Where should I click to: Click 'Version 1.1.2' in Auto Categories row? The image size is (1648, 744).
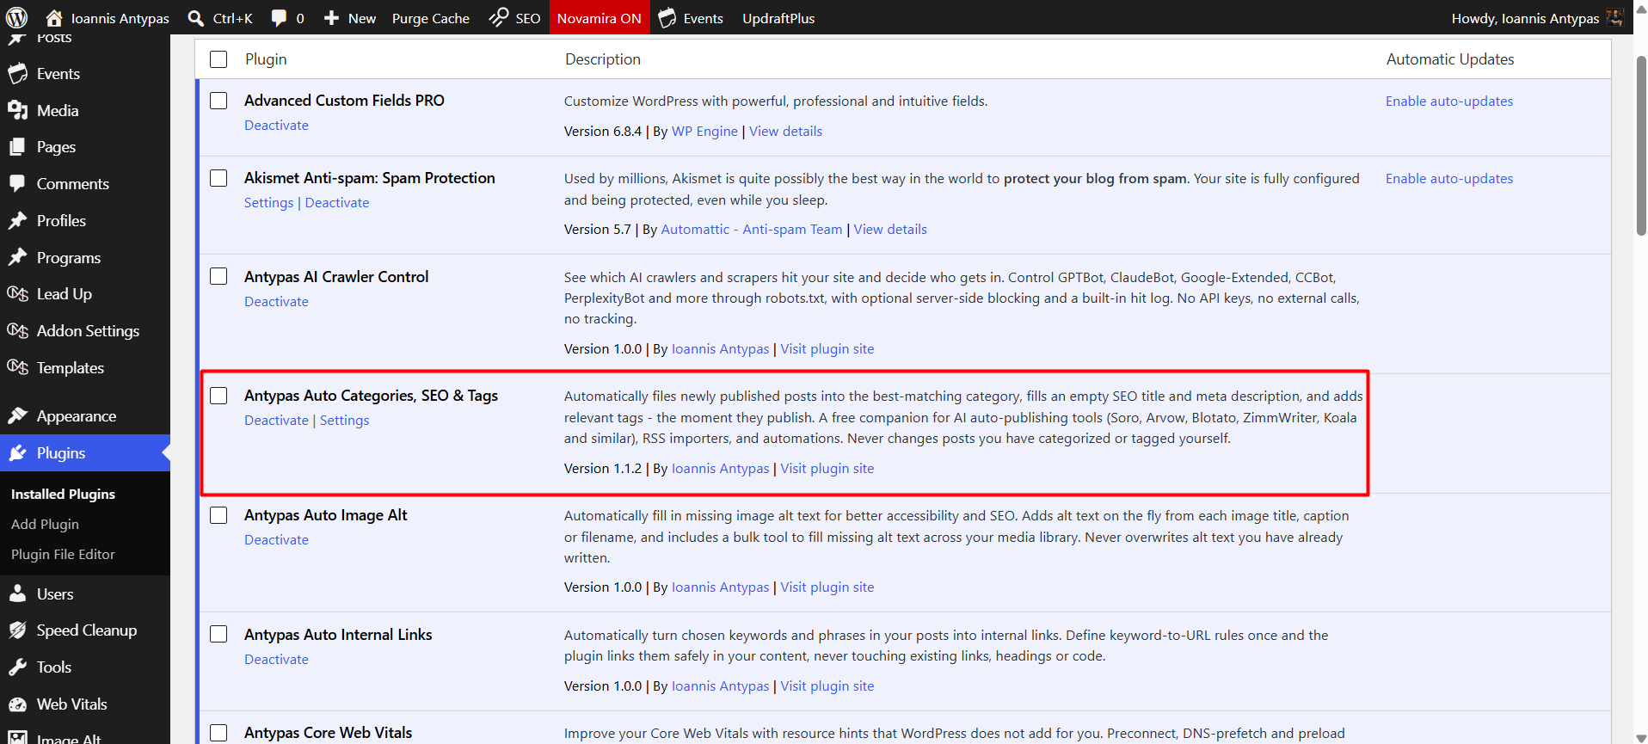coord(603,469)
